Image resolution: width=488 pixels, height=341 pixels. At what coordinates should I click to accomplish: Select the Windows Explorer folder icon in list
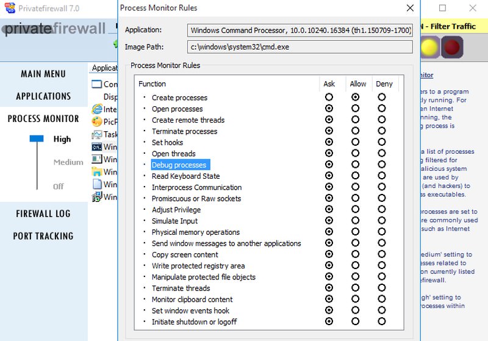(97, 172)
